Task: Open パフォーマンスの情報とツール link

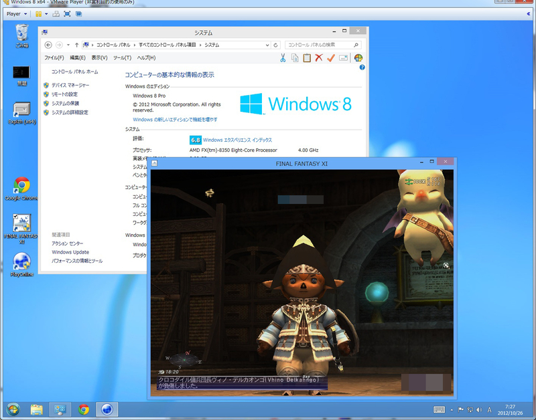Action: click(77, 261)
